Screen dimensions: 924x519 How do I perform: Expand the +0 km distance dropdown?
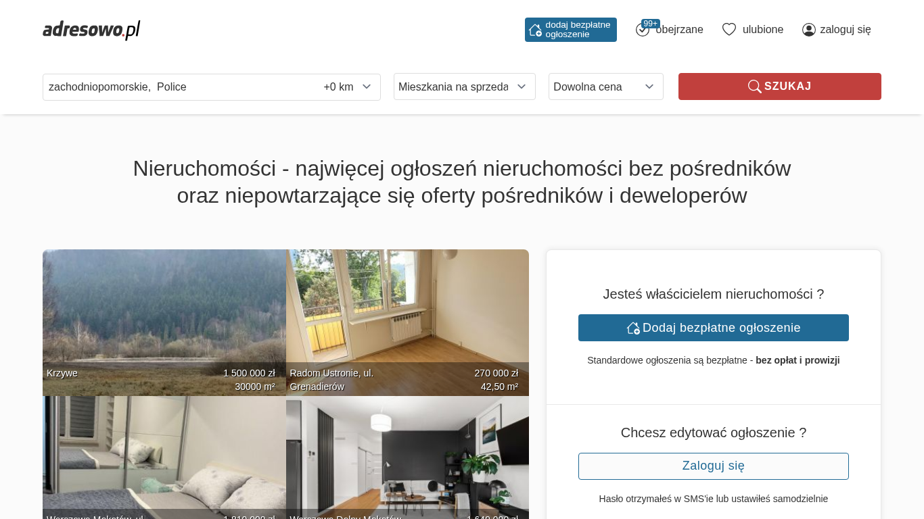[348, 86]
